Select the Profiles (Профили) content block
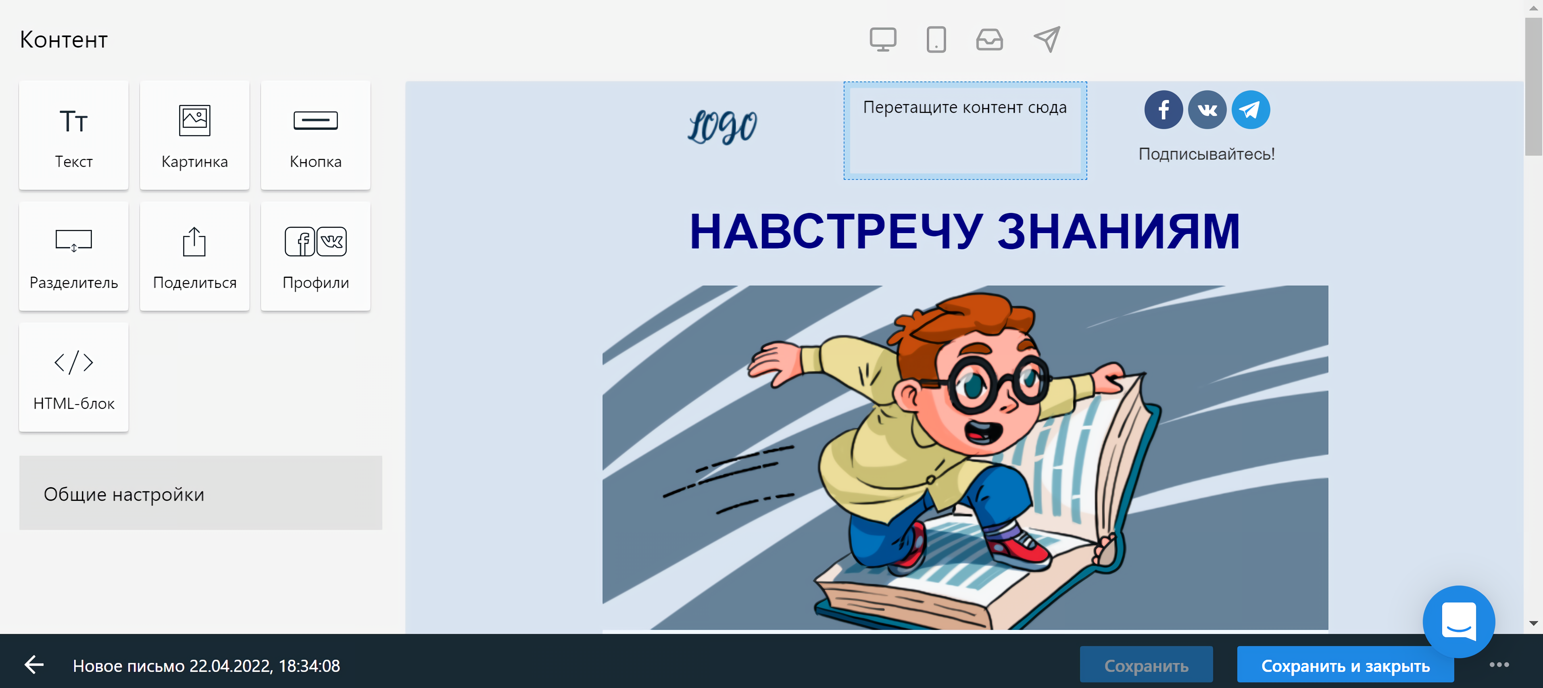The height and width of the screenshot is (688, 1543). coord(316,256)
